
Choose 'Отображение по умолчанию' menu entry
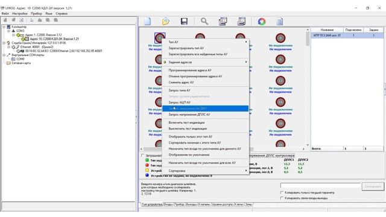pyautogui.click(x=205, y=155)
